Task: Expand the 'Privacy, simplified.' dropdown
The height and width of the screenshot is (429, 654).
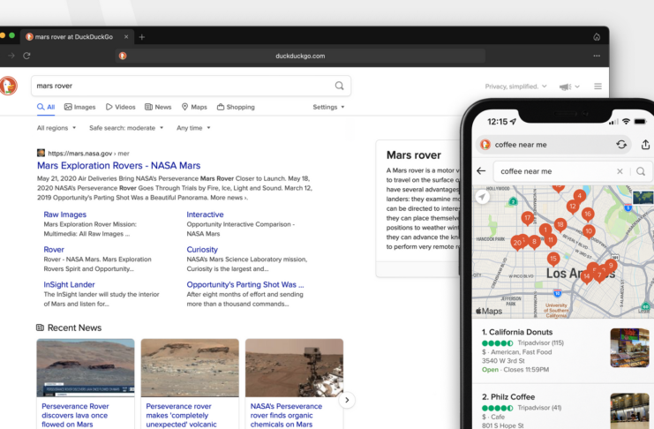Action: (515, 87)
